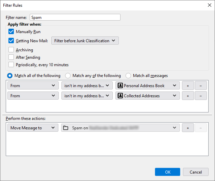Enable Periodically, every 10 minutes

coord(11,65)
